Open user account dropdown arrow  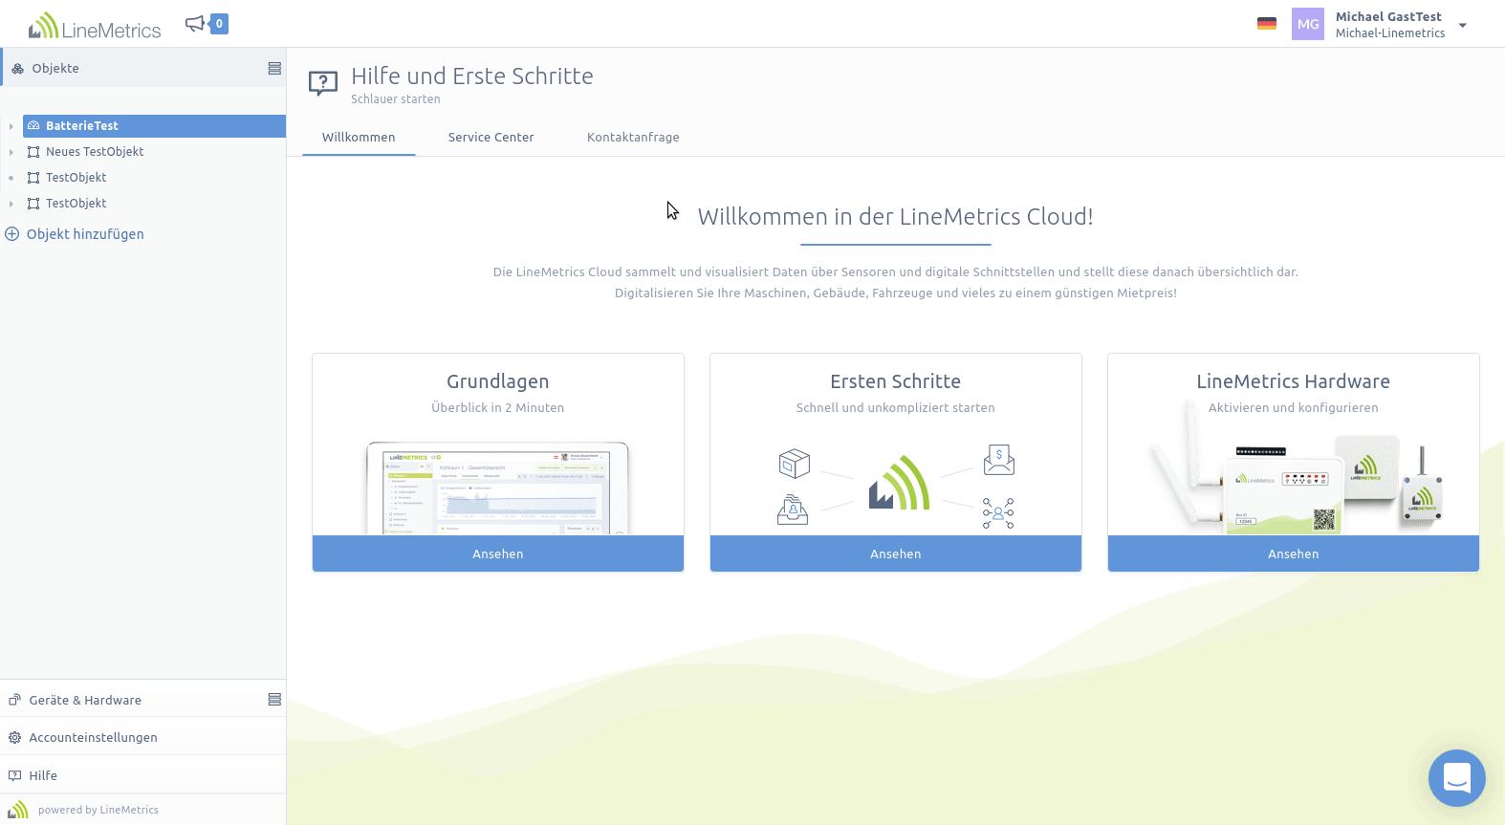click(x=1462, y=26)
